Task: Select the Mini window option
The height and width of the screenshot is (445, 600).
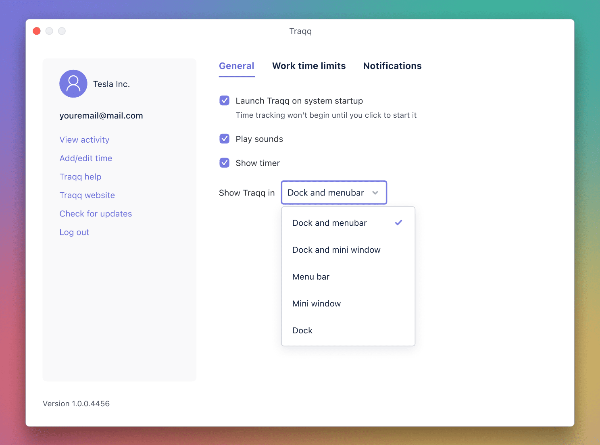Action: (x=348, y=304)
